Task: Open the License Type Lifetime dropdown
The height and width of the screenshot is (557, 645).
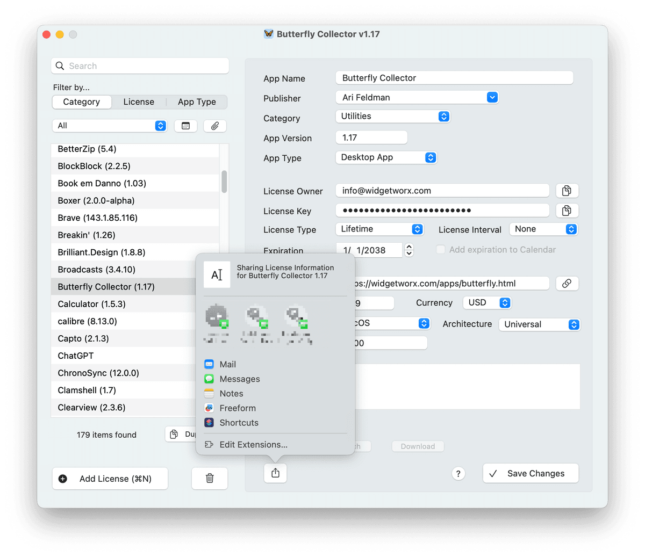Action: tap(379, 229)
